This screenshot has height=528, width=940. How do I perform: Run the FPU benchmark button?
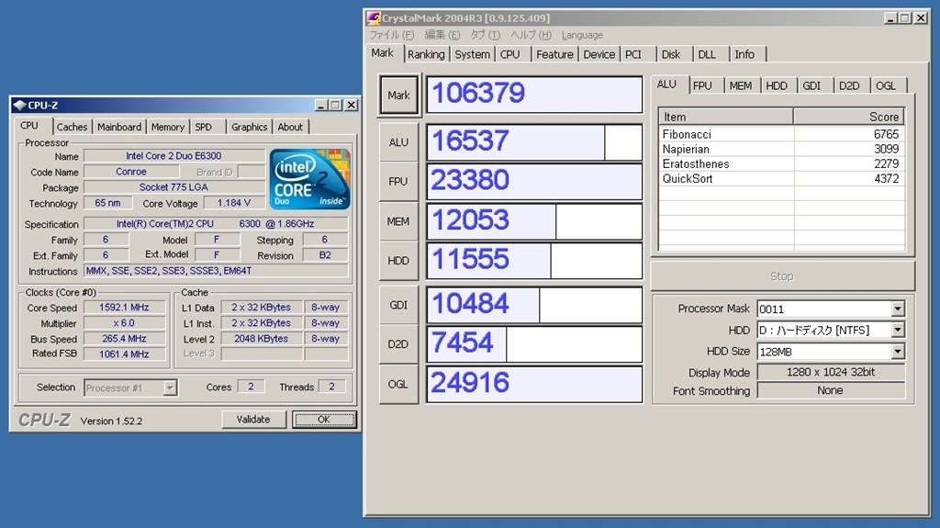(x=398, y=181)
